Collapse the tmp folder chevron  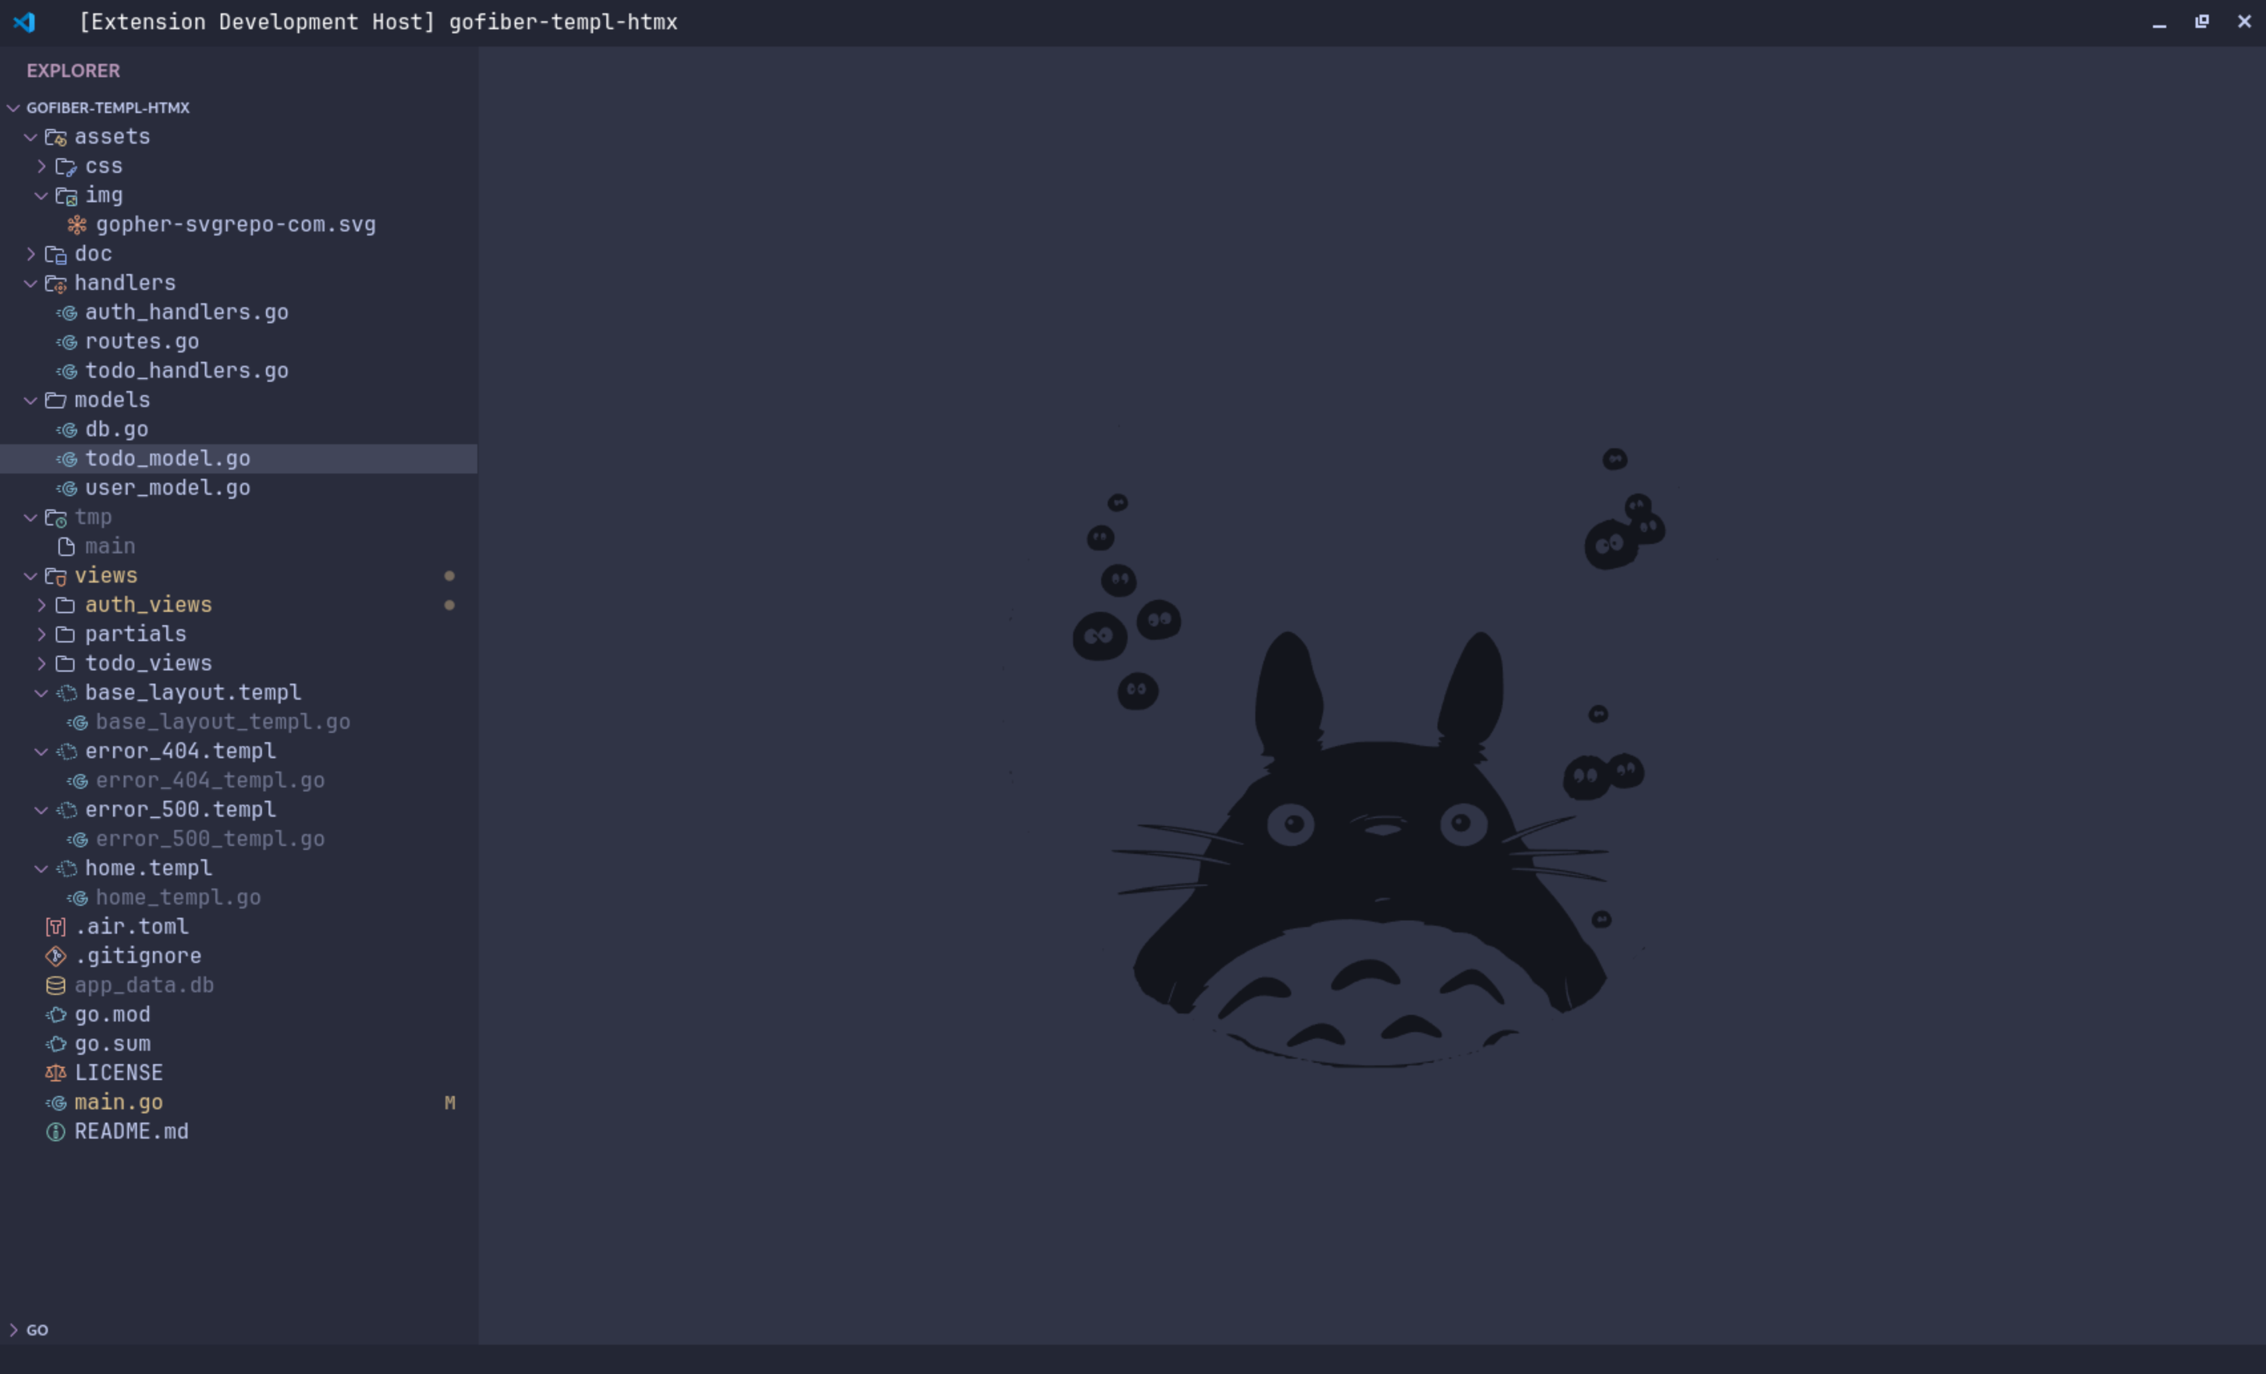tap(31, 518)
